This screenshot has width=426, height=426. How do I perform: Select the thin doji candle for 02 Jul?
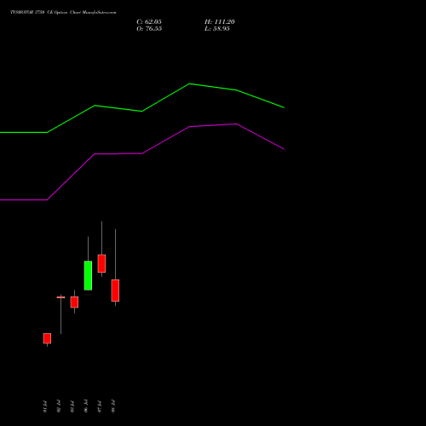60,297
